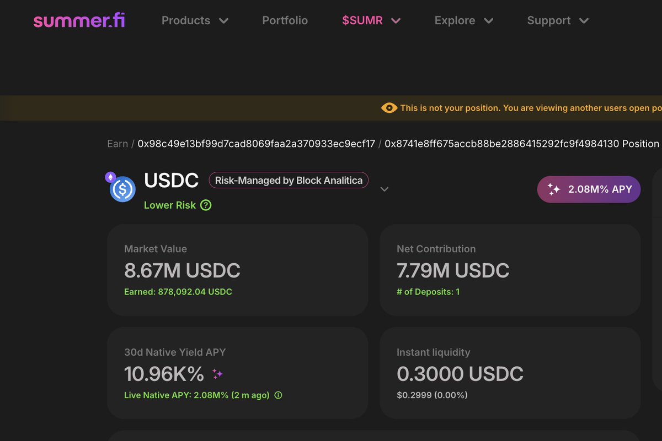This screenshot has width=662, height=441.
Task: Click the Lower Risk label
Action: (x=170, y=205)
